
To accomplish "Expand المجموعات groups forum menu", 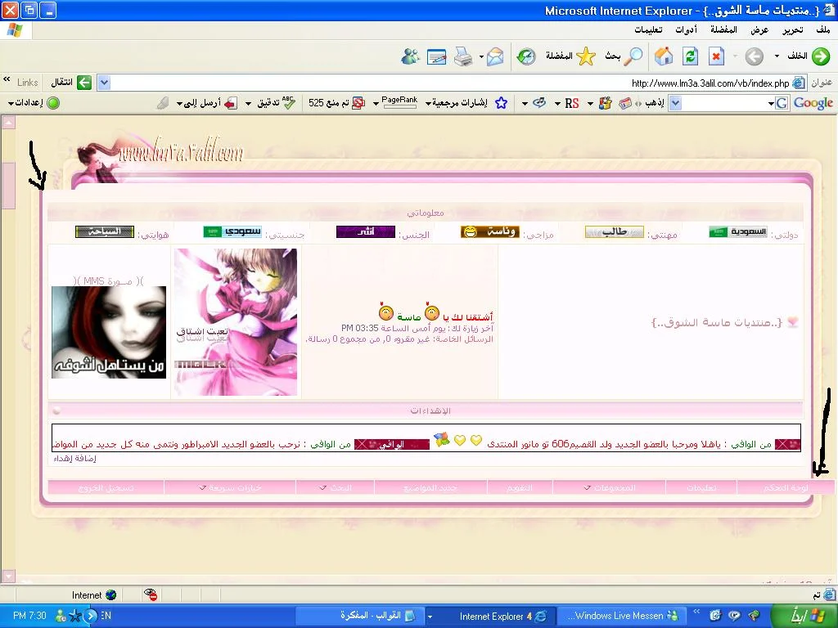I will [609, 487].
